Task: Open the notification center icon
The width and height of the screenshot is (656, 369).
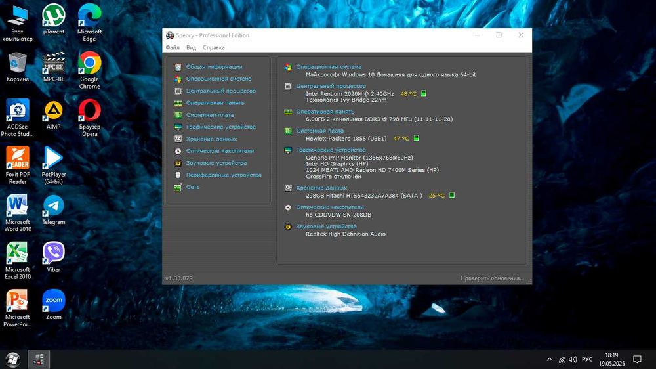Action: [637, 359]
